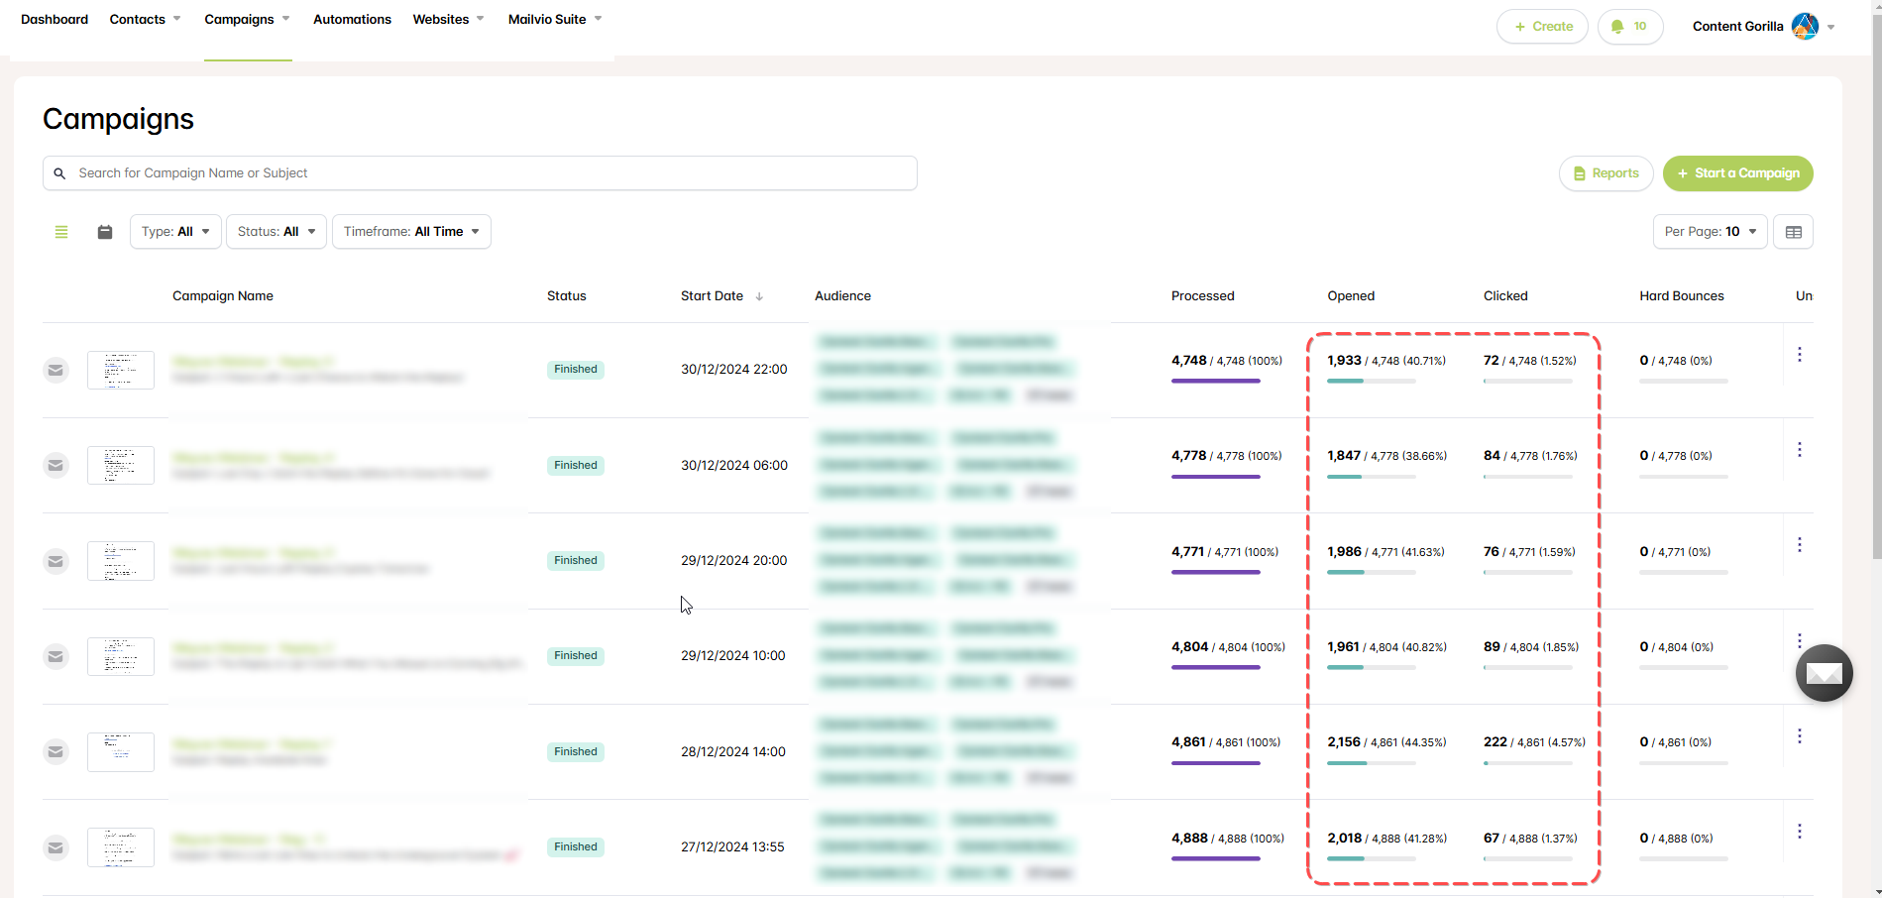Image resolution: width=1882 pixels, height=898 pixels.
Task: Switch to the list view icon
Action: (61, 232)
